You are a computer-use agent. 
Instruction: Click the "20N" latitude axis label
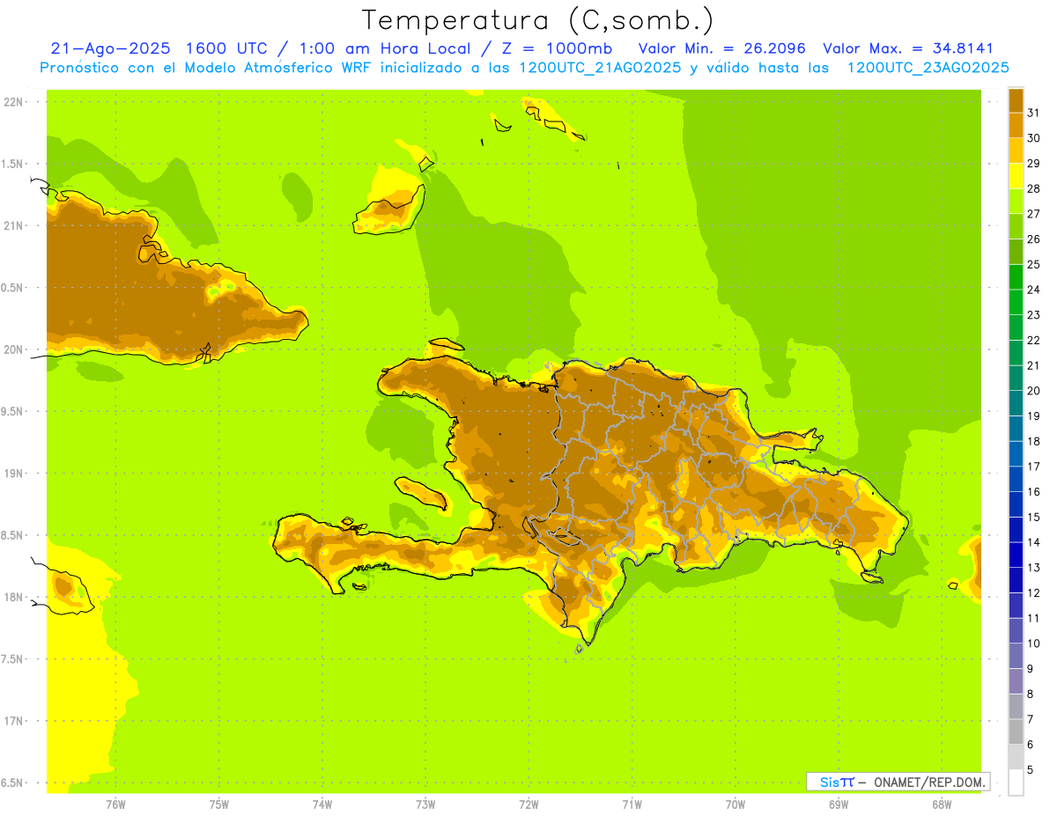[x=14, y=349]
